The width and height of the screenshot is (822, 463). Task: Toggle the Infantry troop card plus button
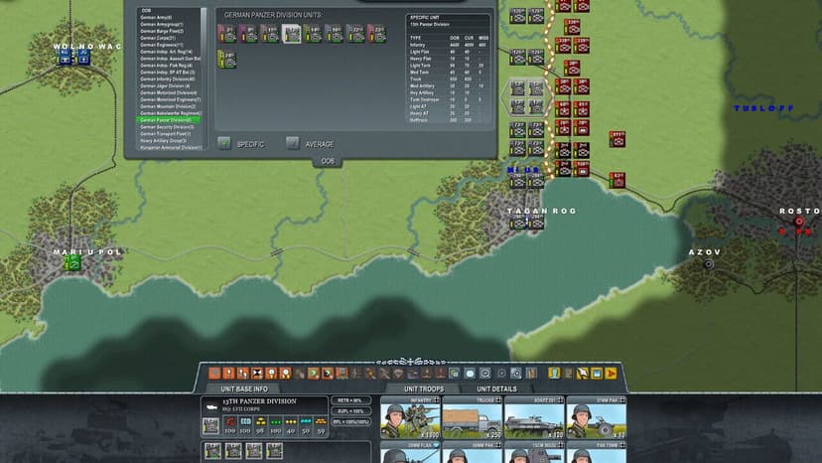pos(436,400)
